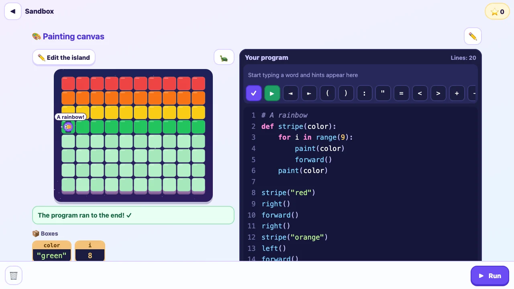Click 'right()' on code line 9
The width and height of the screenshot is (514, 289).
pos(276,204)
